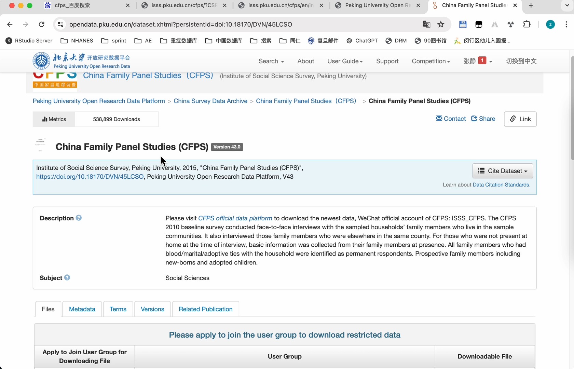Click the red notification badge showing 1
Viewport: 574px width, 369px height.
tap(482, 60)
